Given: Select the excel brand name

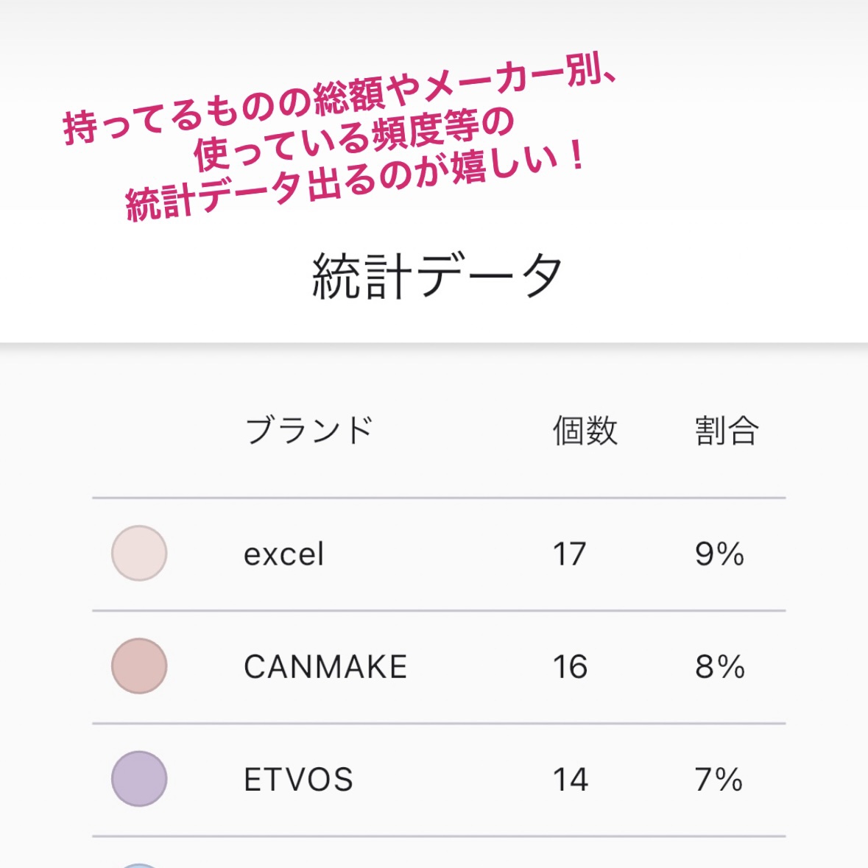Looking at the screenshot, I should (x=283, y=554).
